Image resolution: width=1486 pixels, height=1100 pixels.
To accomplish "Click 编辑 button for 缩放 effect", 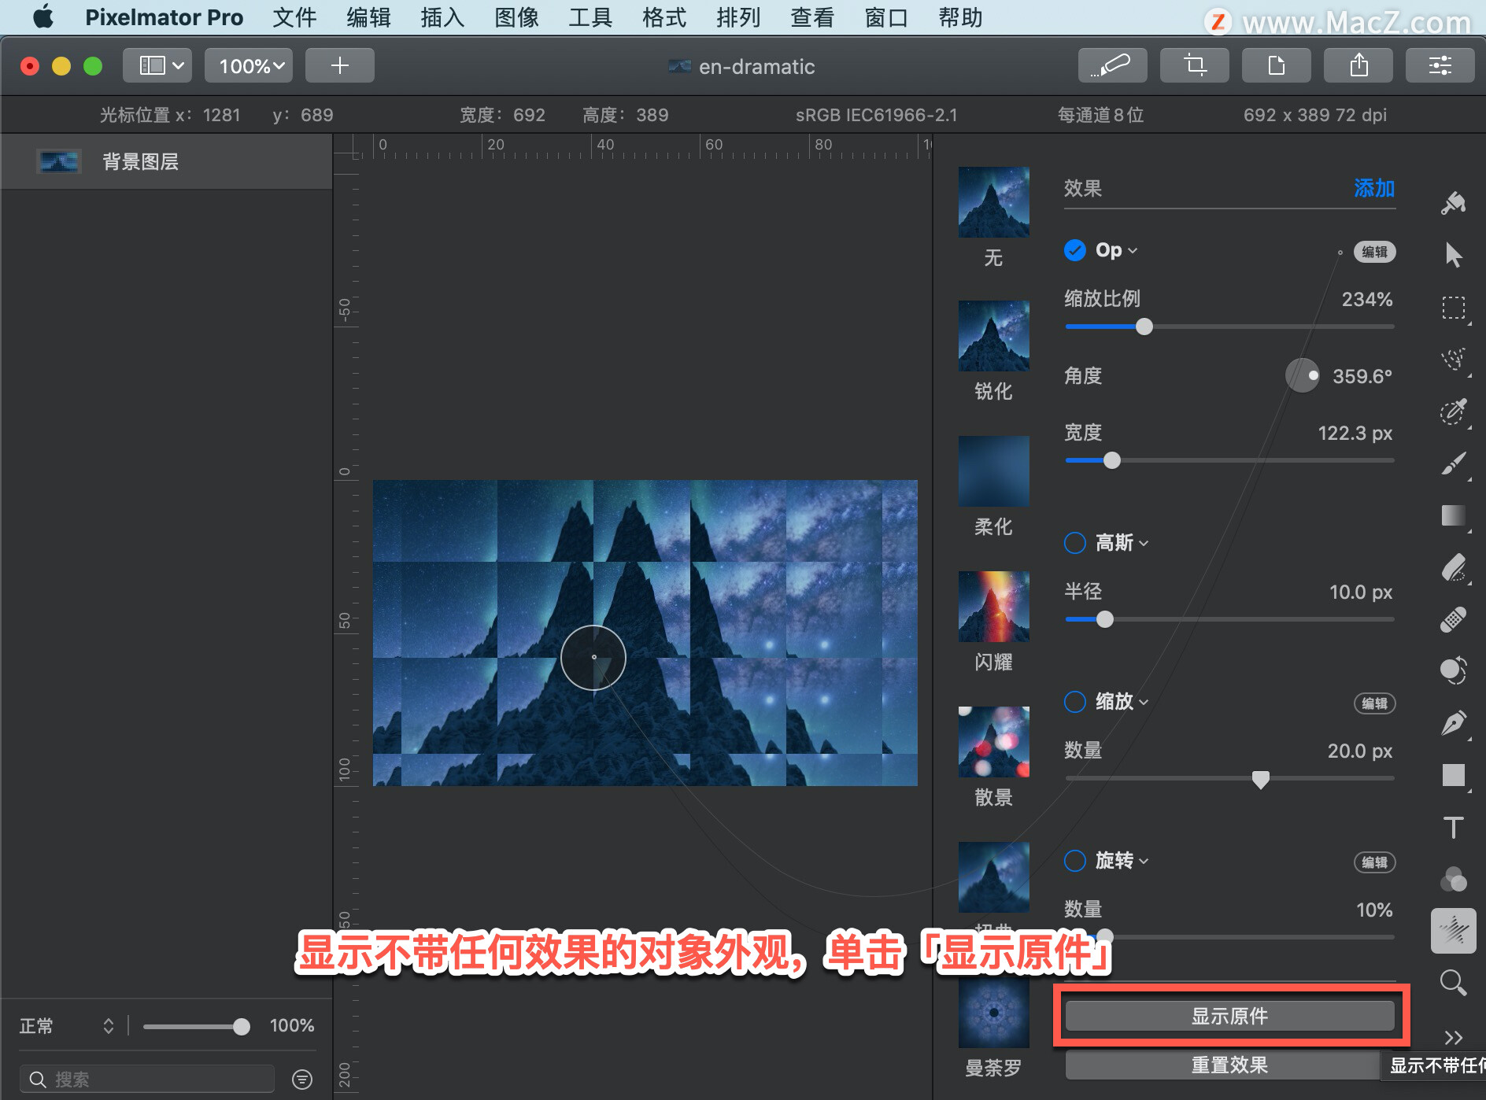I will coord(1374,703).
